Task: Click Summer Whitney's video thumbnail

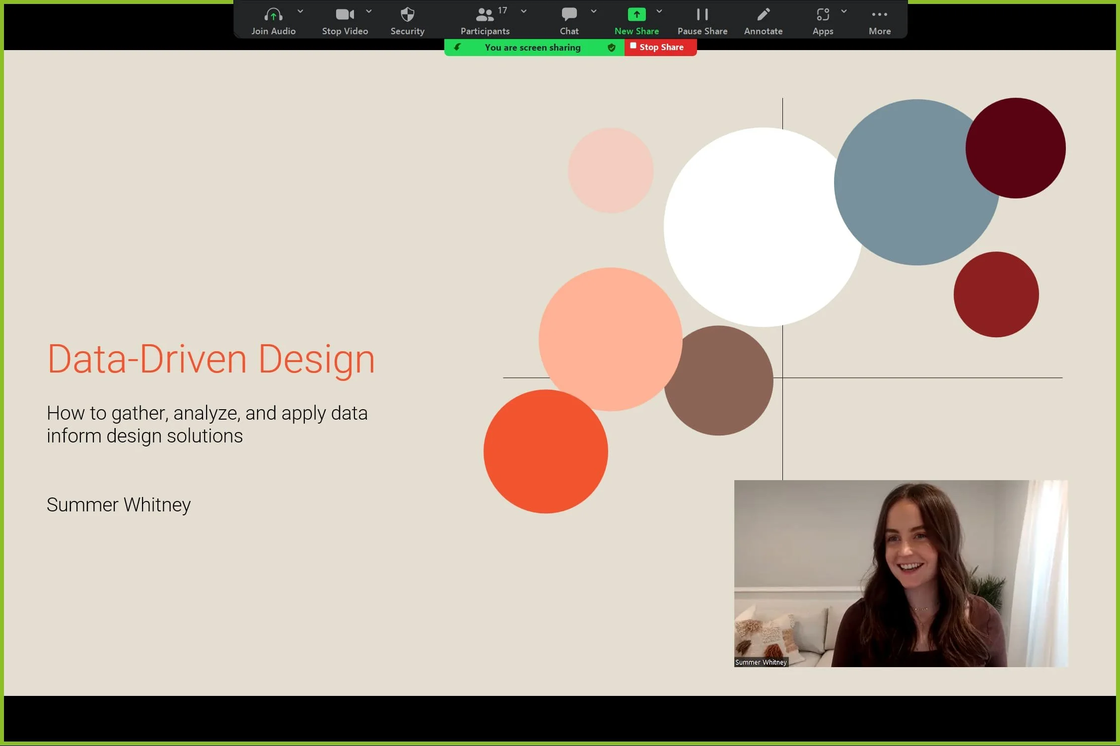Action: [x=901, y=573]
